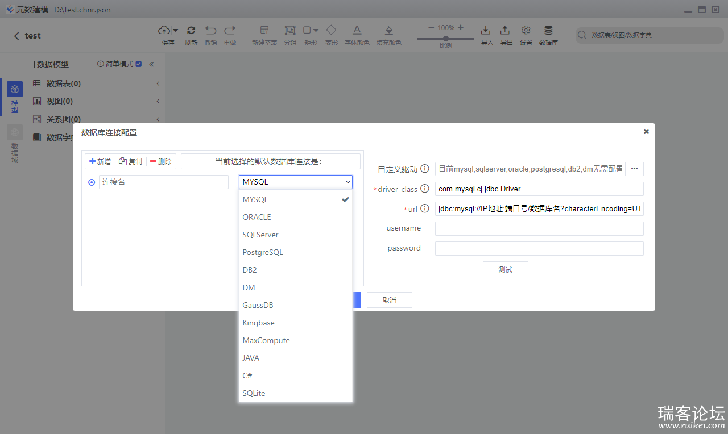This screenshot has height=434, width=728.
Task: Click the Refresh toolbar icon
Action: (x=191, y=30)
